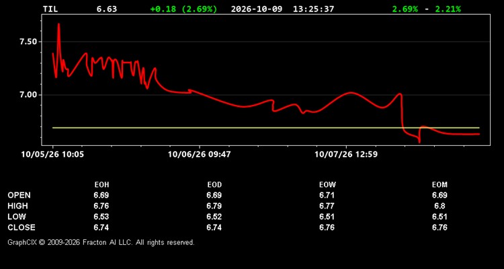The image size is (504, 269).
Task: Select the current price 6.63
Action: [107, 9]
